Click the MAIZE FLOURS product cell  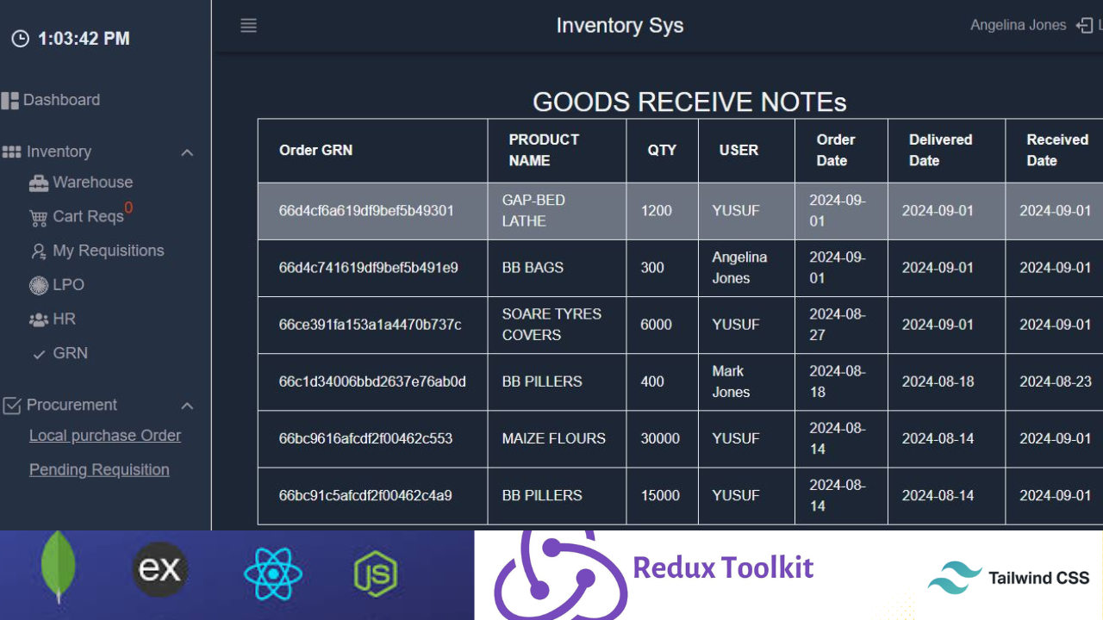553,439
